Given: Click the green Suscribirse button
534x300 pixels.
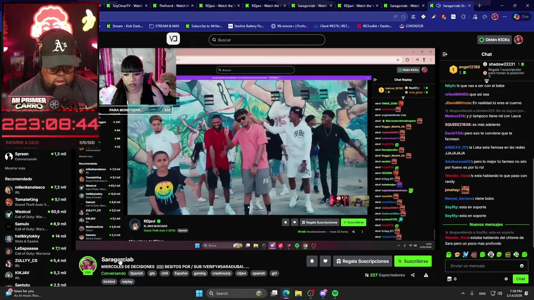Looking at the screenshot, I should pyautogui.click(x=413, y=261).
